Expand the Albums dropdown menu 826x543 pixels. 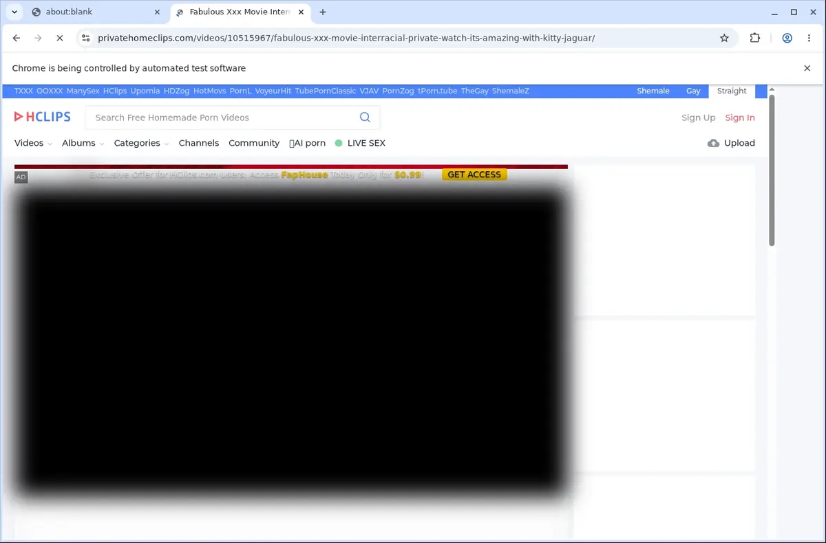83,143
